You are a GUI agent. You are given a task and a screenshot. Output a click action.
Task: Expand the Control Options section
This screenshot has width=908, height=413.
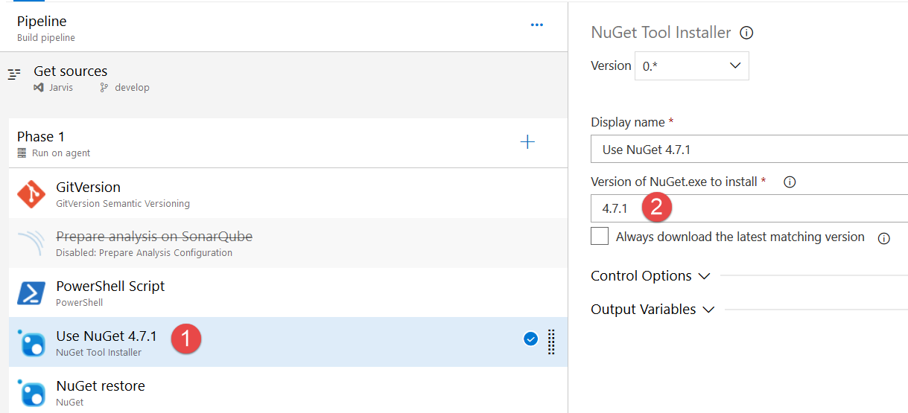pyautogui.click(x=650, y=276)
